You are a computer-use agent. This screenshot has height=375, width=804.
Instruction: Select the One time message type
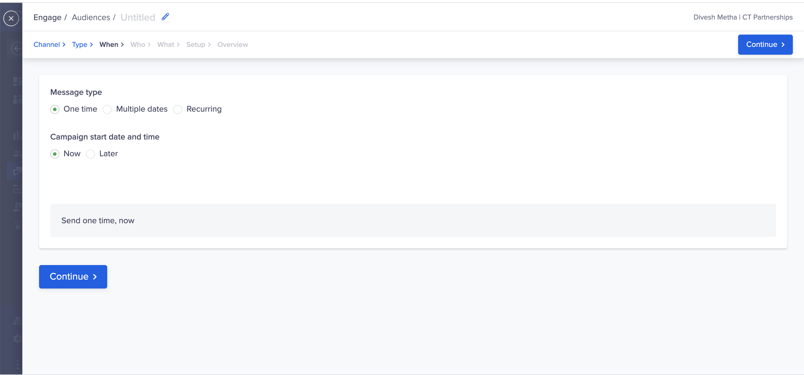74,109
